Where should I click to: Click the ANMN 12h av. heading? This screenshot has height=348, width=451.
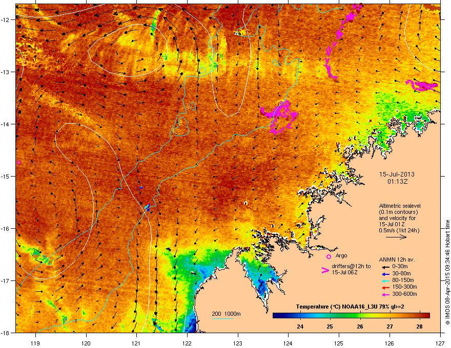(x=397, y=259)
